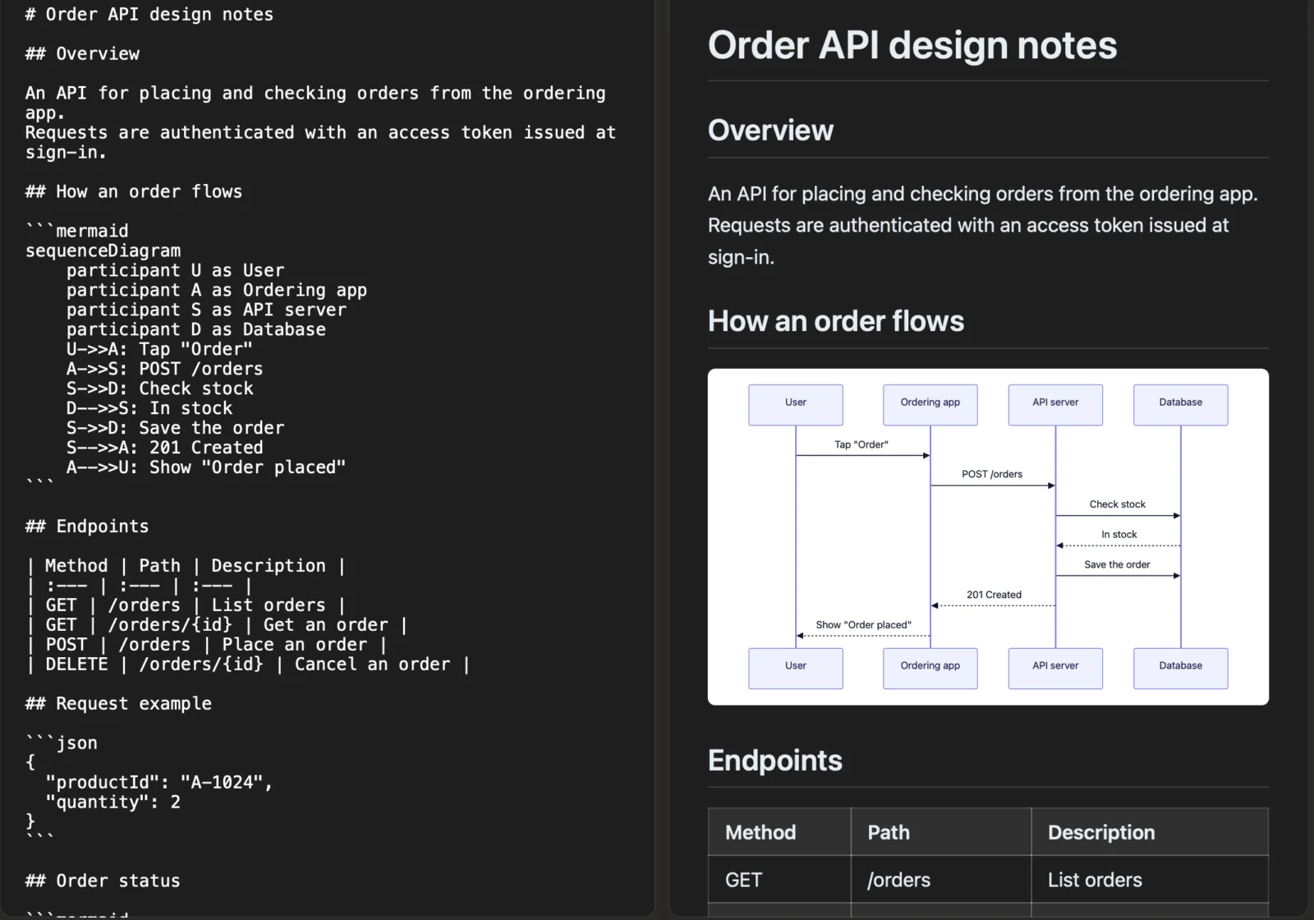
Task: Click the 'Overview' heading in the preview
Action: coord(770,131)
